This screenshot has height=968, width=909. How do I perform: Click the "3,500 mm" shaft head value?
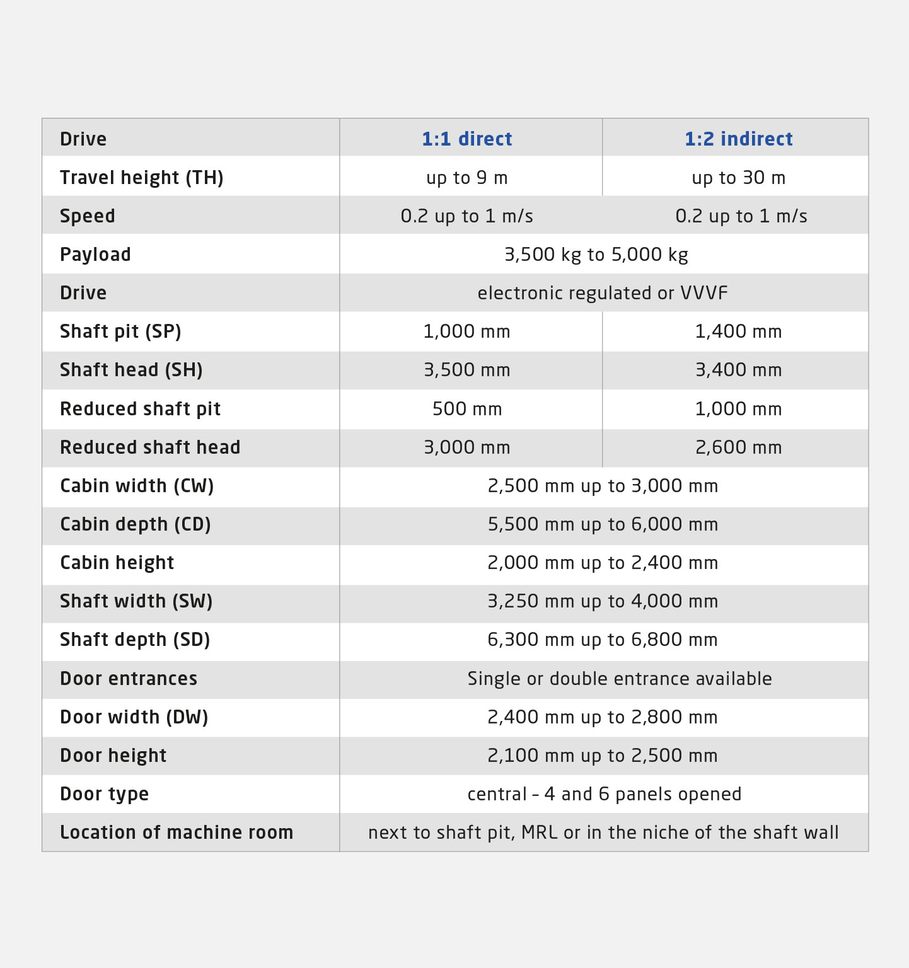466,370
